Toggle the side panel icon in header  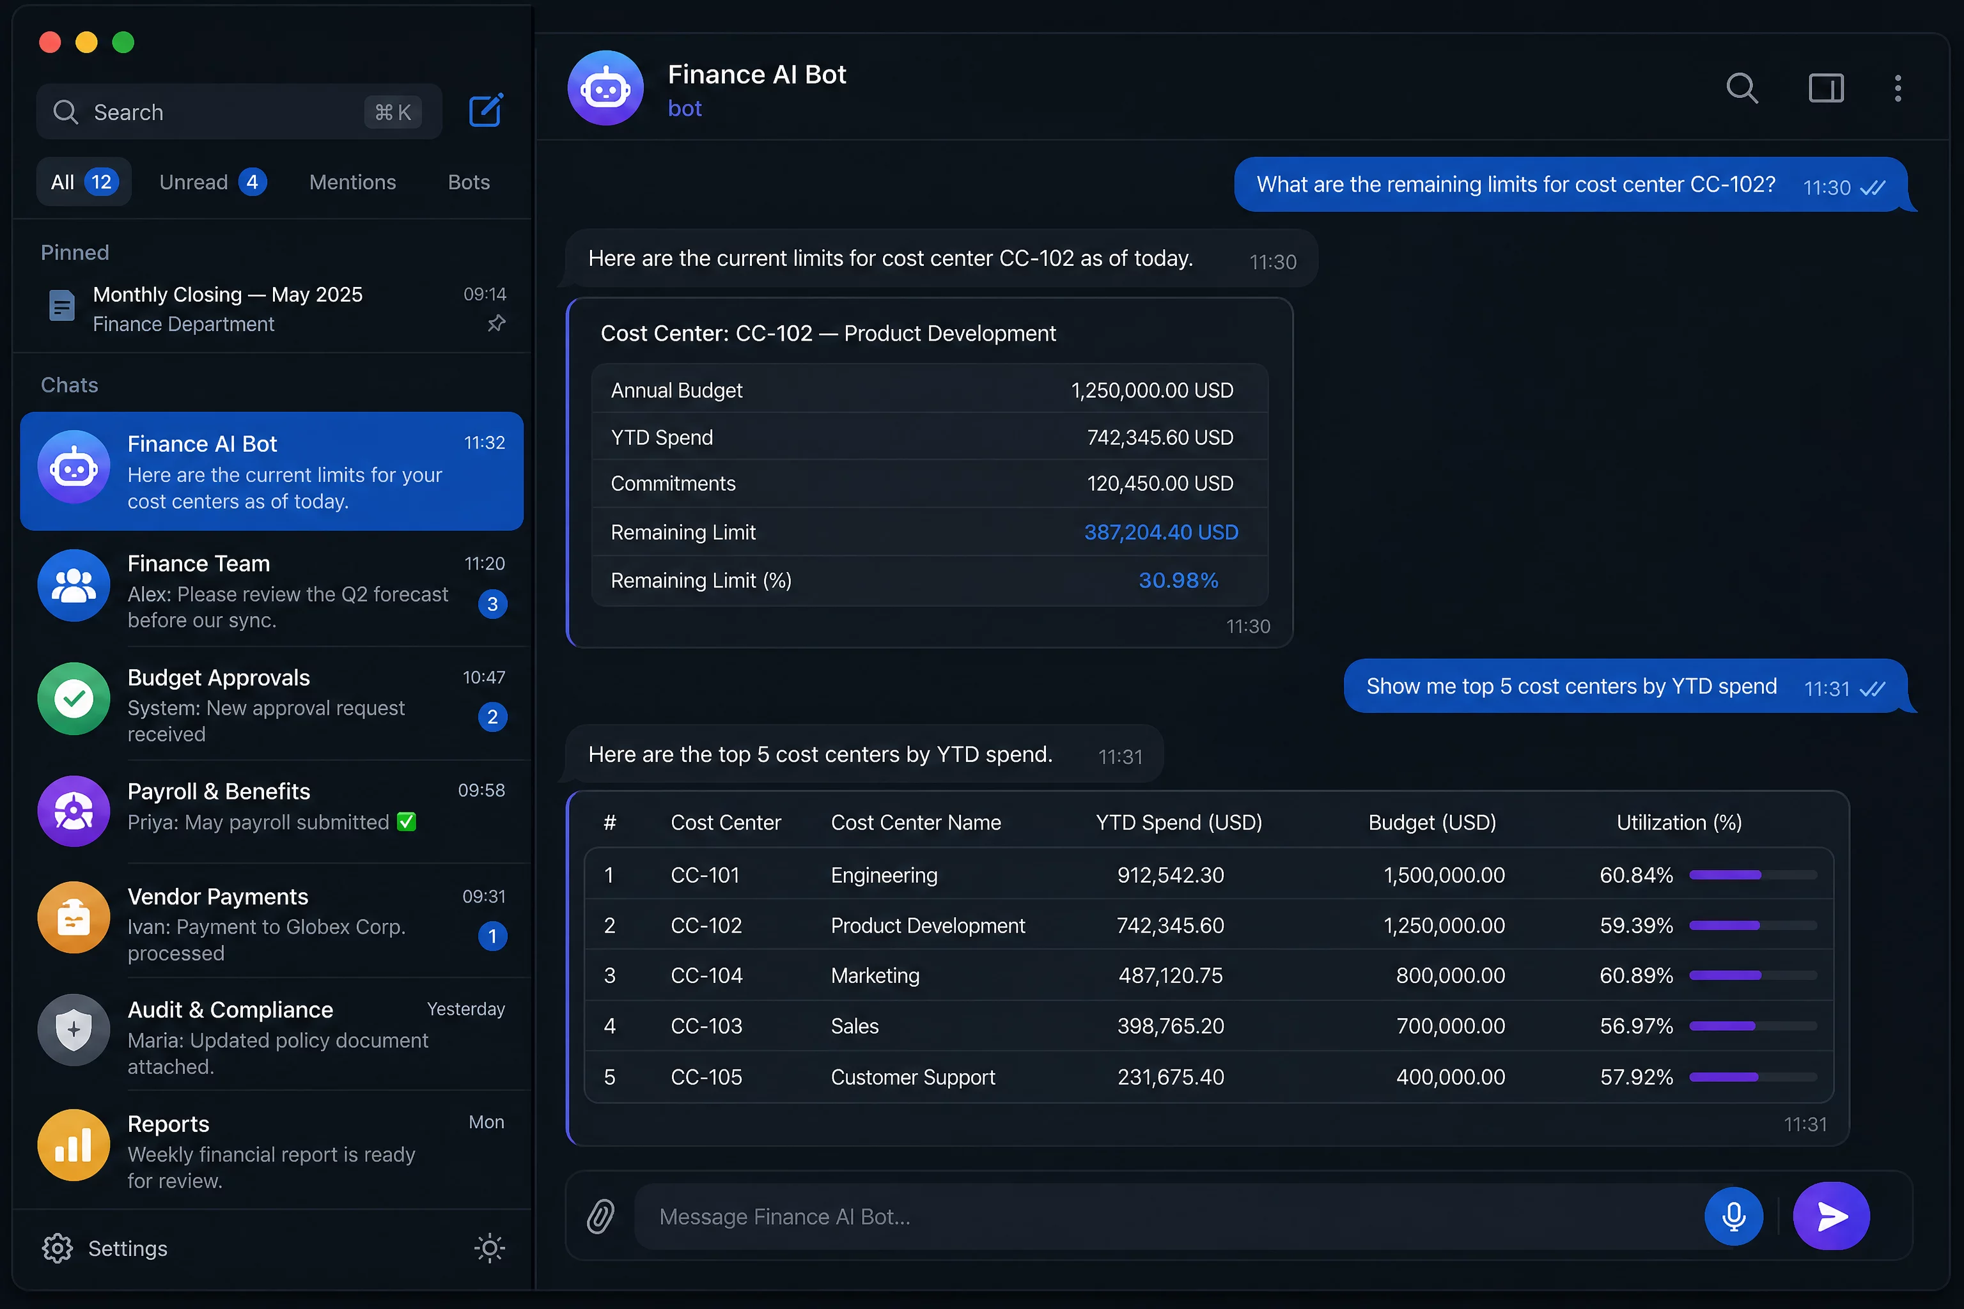pos(1826,88)
